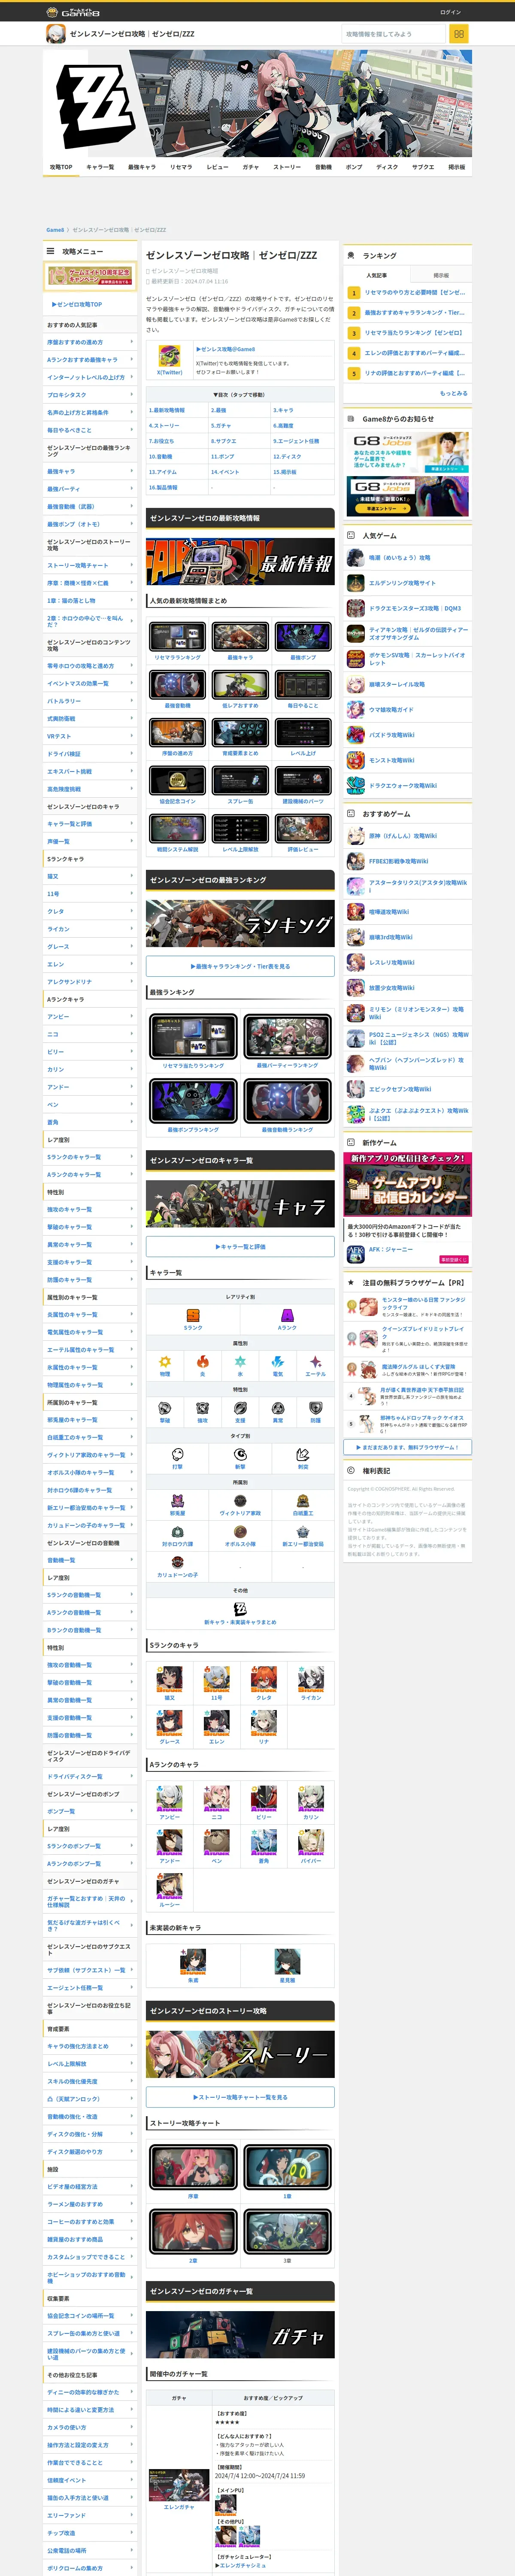Switch to 人気記事 ranking tab
This screenshot has height=2576, width=515.
[376, 275]
